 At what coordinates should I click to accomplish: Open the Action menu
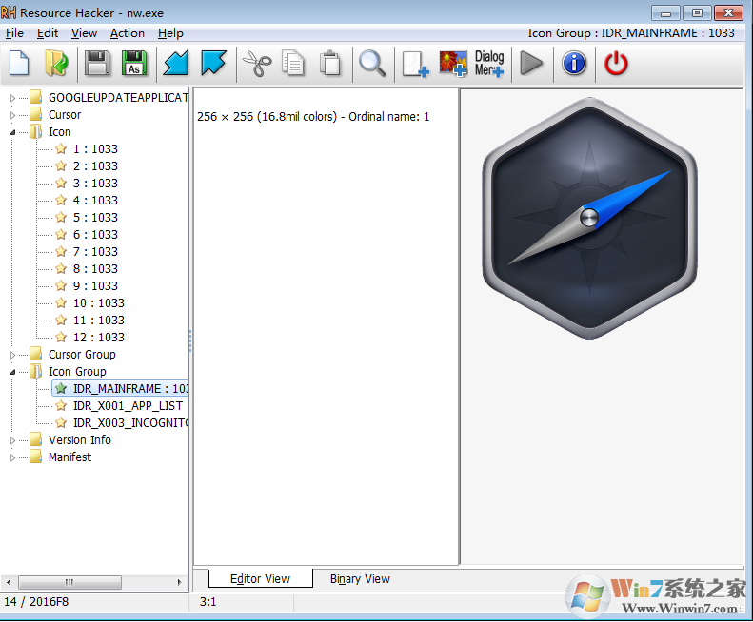point(127,33)
